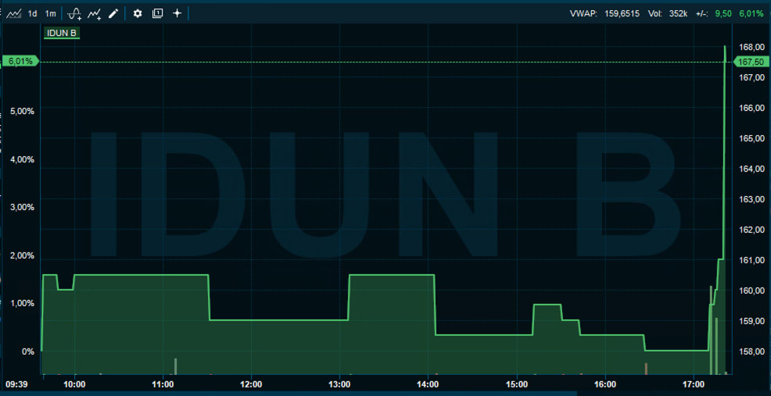Toggle the crosshair cursor icon

(x=178, y=13)
